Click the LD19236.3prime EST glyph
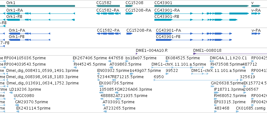The height and width of the screenshot is (113, 267). coord(11,93)
